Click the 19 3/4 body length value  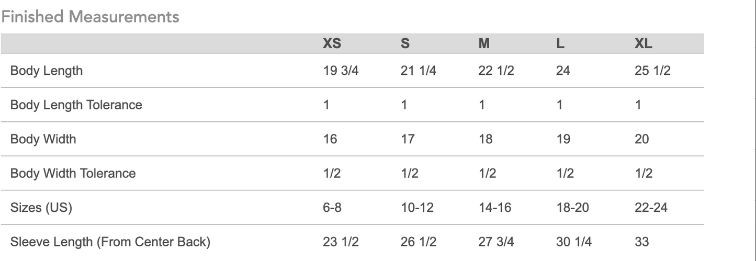pos(341,71)
